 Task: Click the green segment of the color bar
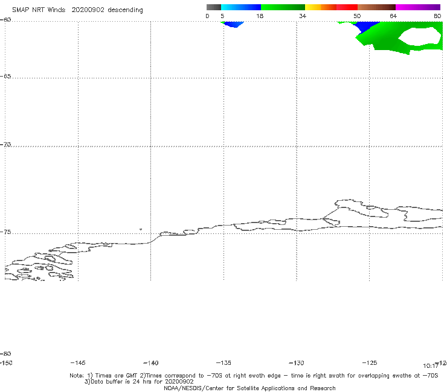(283, 7)
